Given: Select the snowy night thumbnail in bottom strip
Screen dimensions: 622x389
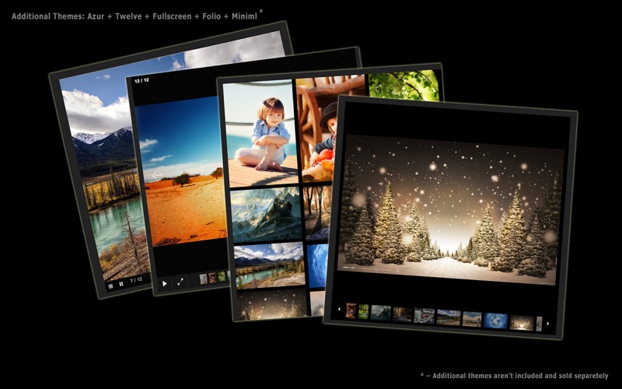Looking at the screenshot, I should [x=522, y=323].
